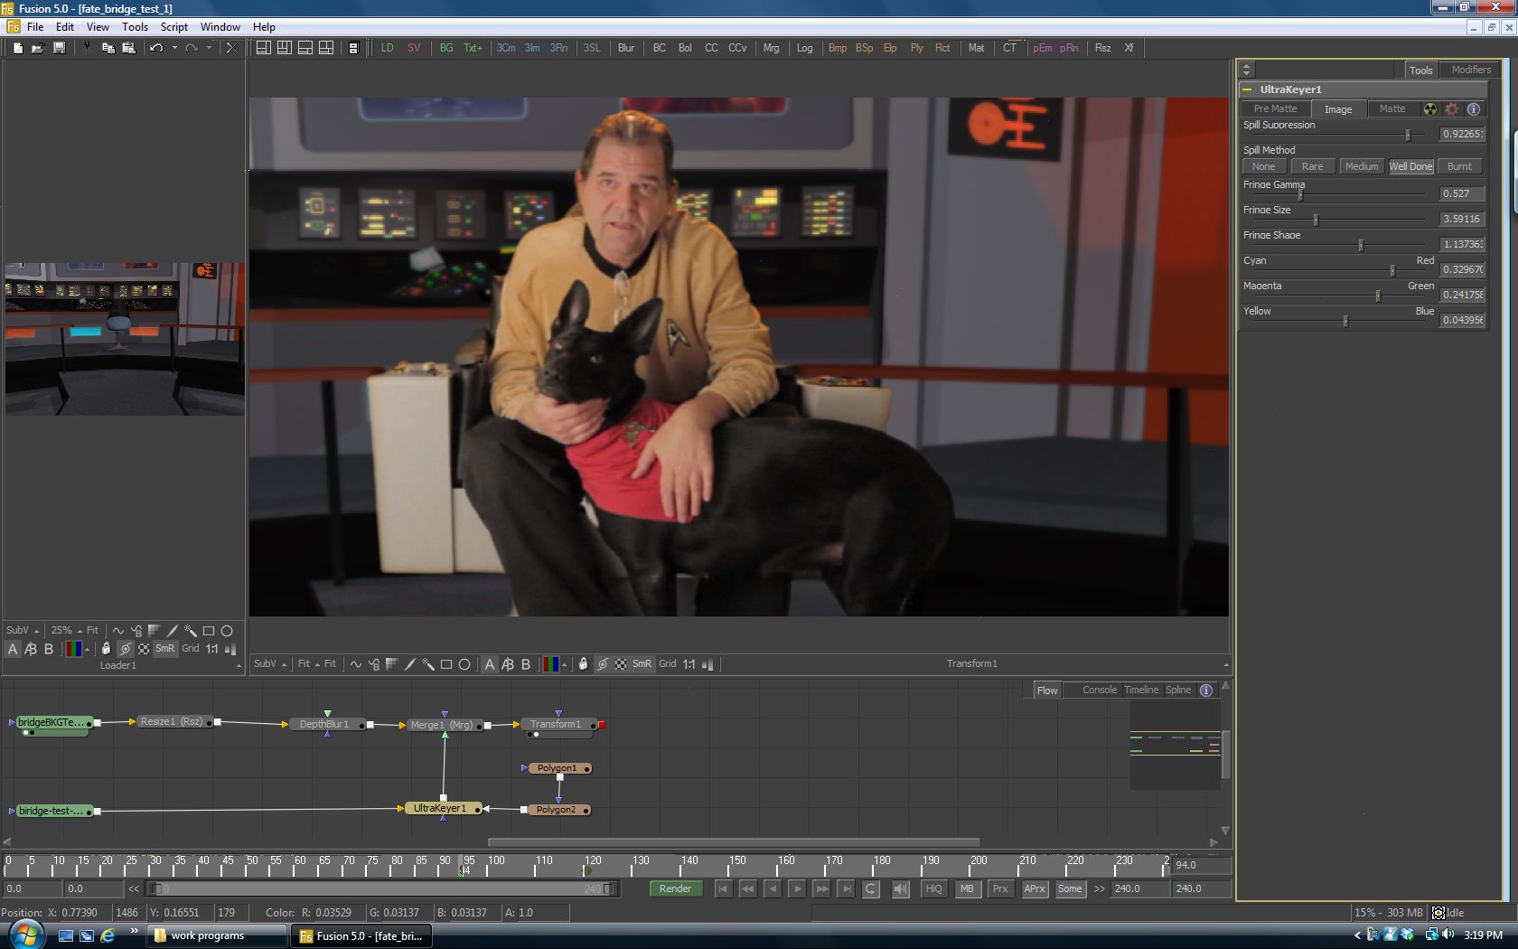
Task: Click the info icon beside Spline tab
Action: coord(1206,691)
